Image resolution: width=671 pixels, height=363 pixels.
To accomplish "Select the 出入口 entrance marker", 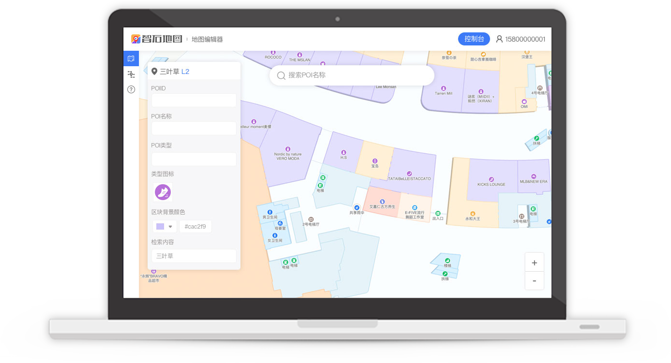I will click(x=438, y=213).
